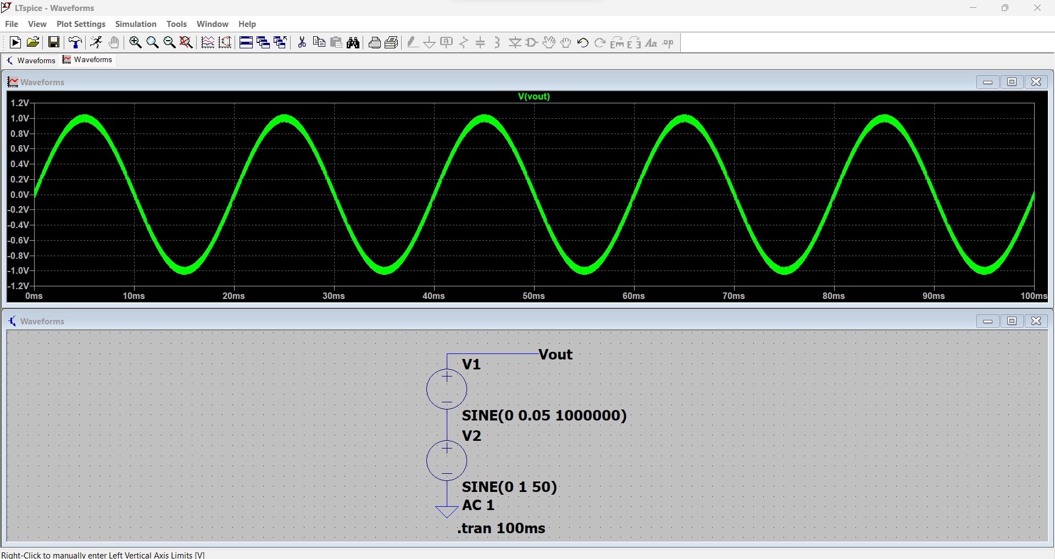Click the New Schematic toolbar icon
The height and width of the screenshot is (559, 1055).
(15, 42)
